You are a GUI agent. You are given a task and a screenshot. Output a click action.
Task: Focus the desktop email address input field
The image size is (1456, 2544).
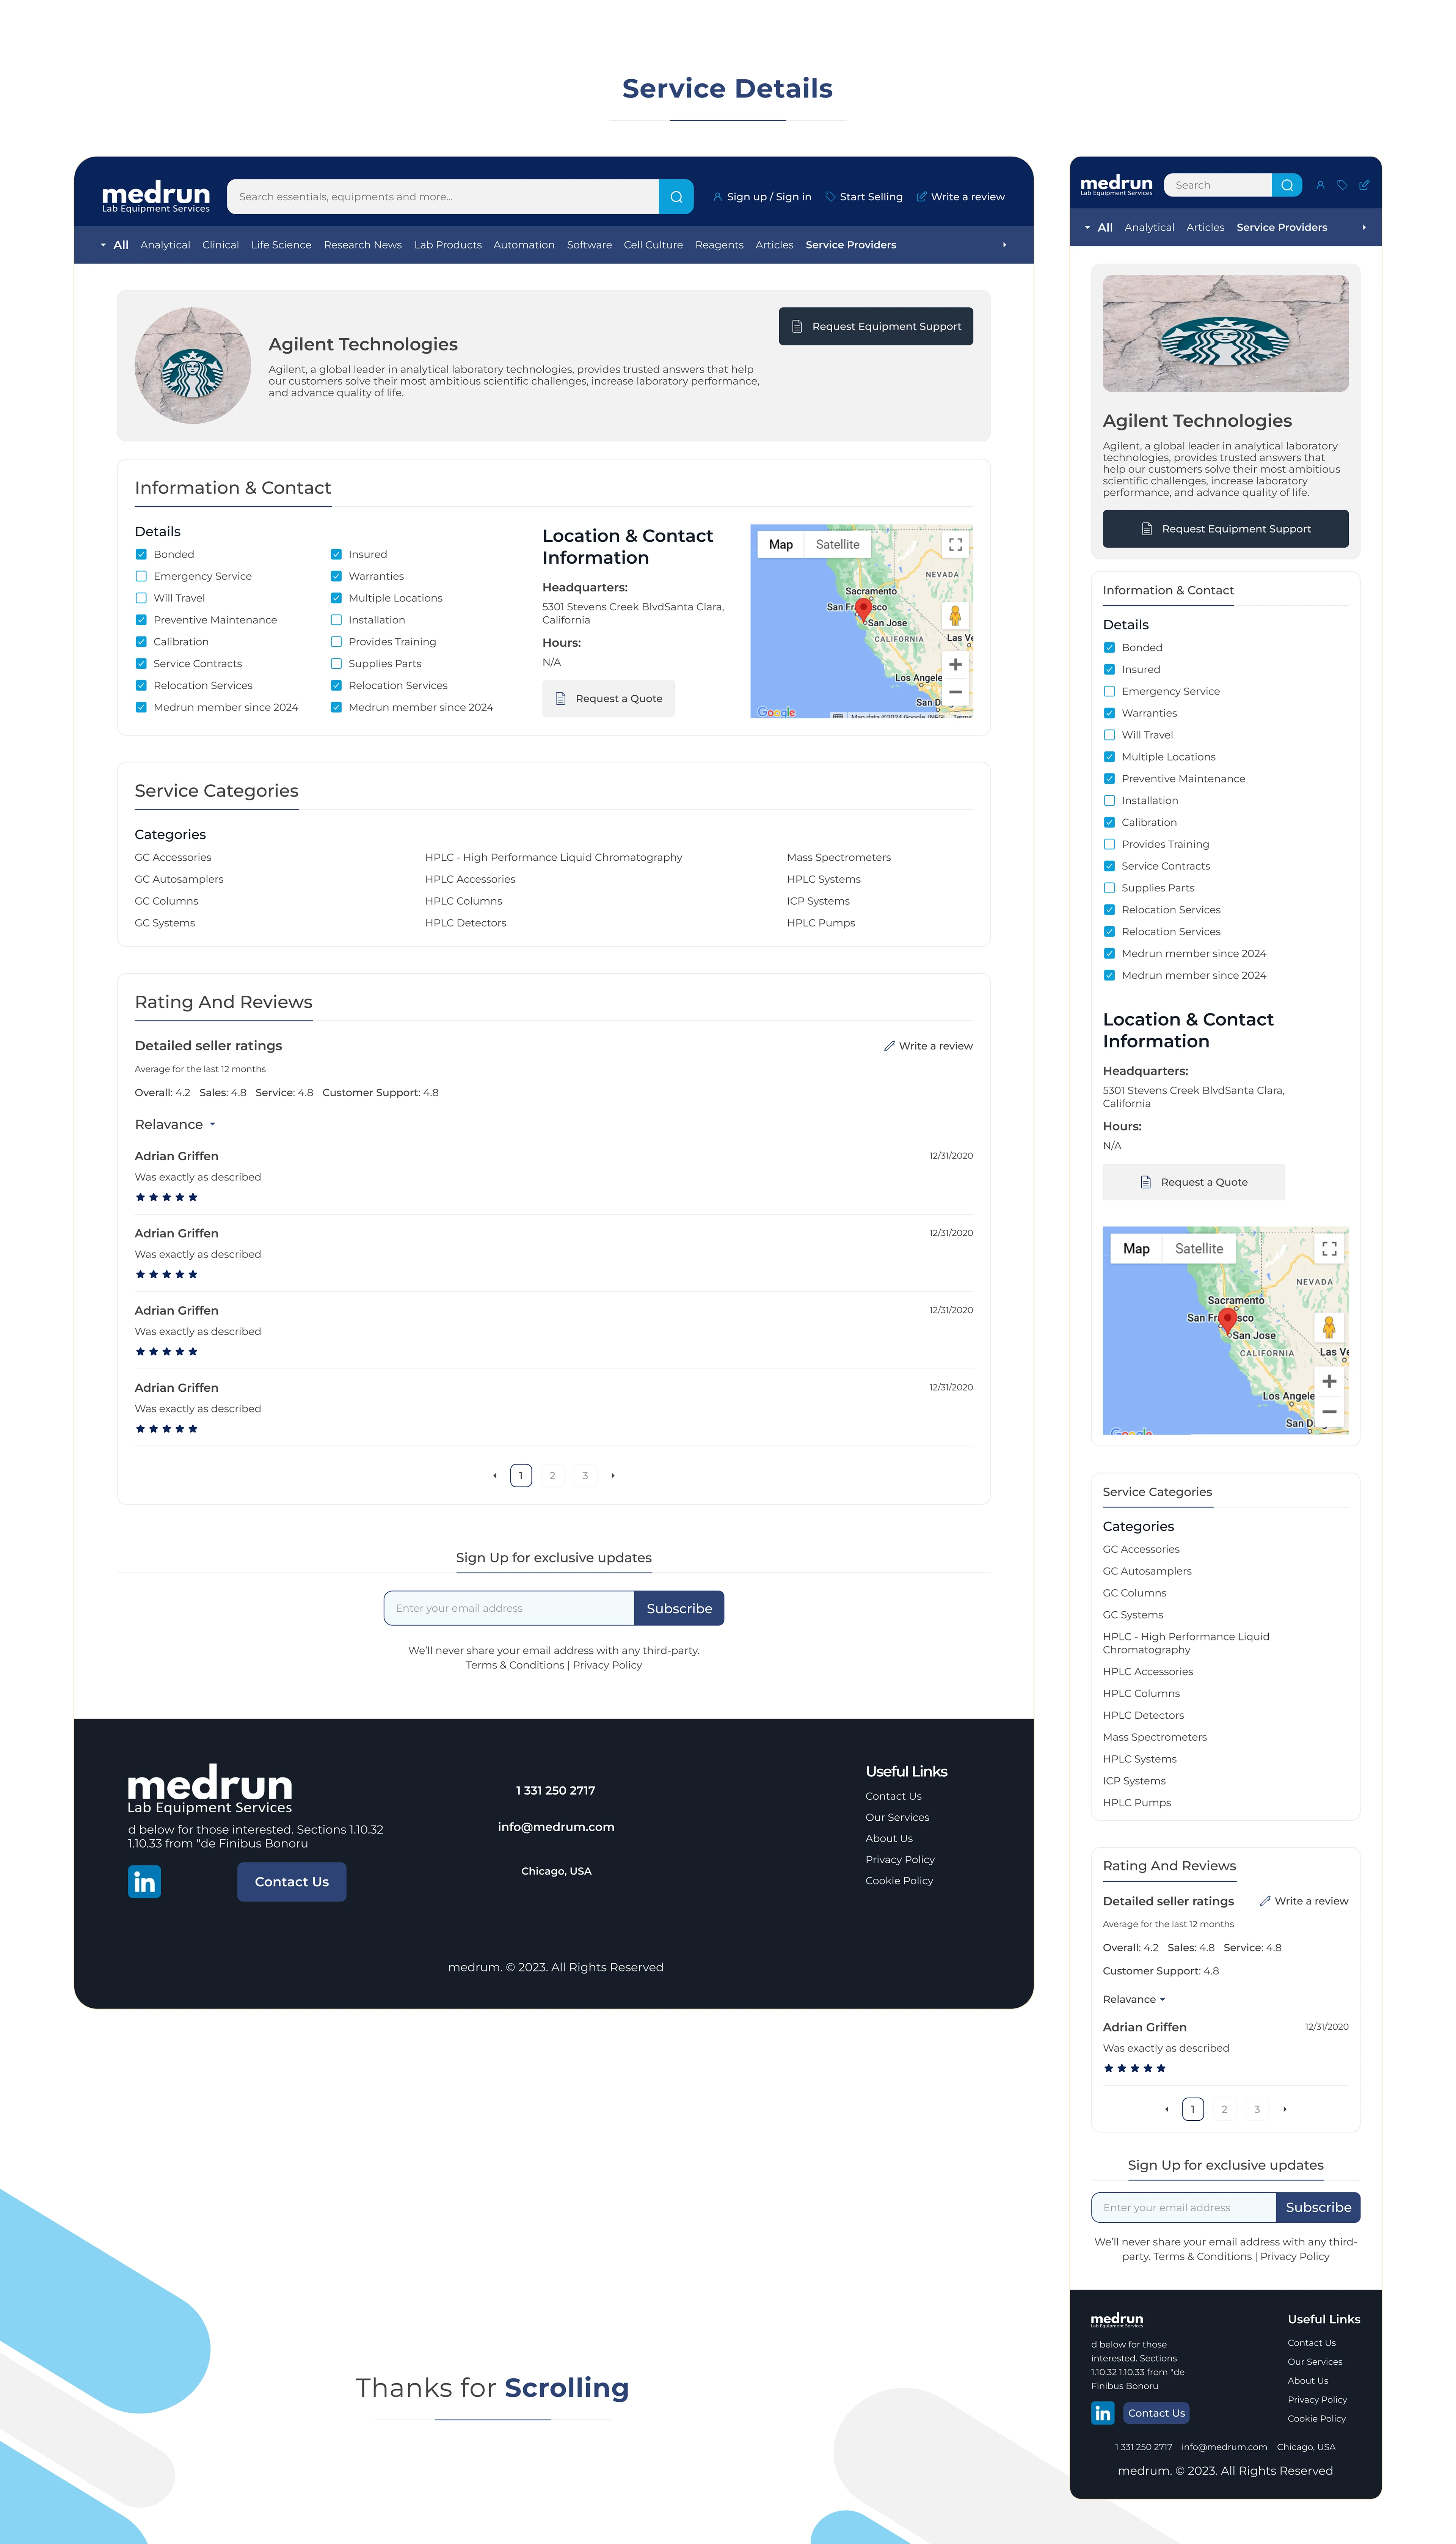point(509,1609)
